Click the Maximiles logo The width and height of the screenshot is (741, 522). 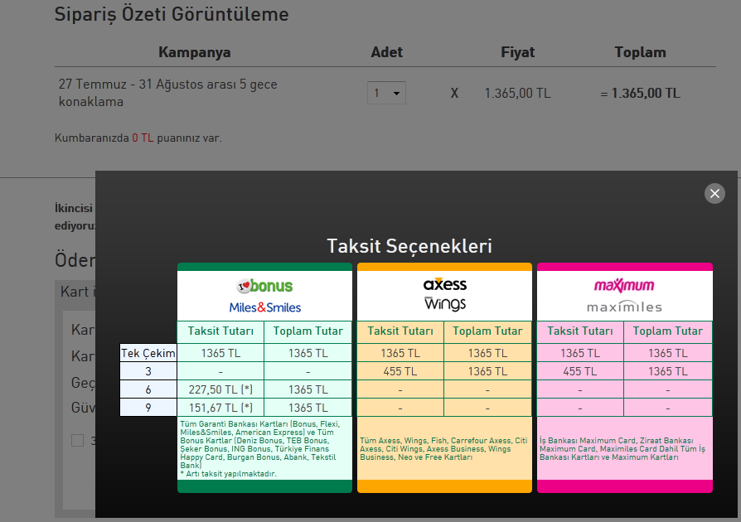[624, 307]
